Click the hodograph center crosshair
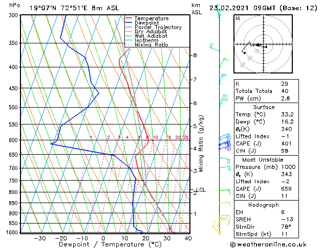The image size is (322, 248). [264, 44]
